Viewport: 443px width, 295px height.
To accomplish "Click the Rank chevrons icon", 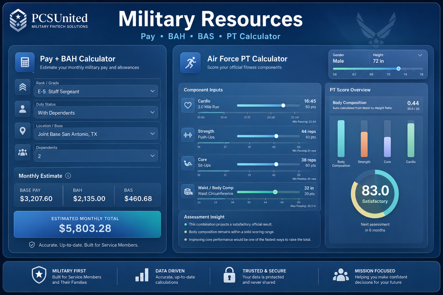I will (x=22, y=87).
